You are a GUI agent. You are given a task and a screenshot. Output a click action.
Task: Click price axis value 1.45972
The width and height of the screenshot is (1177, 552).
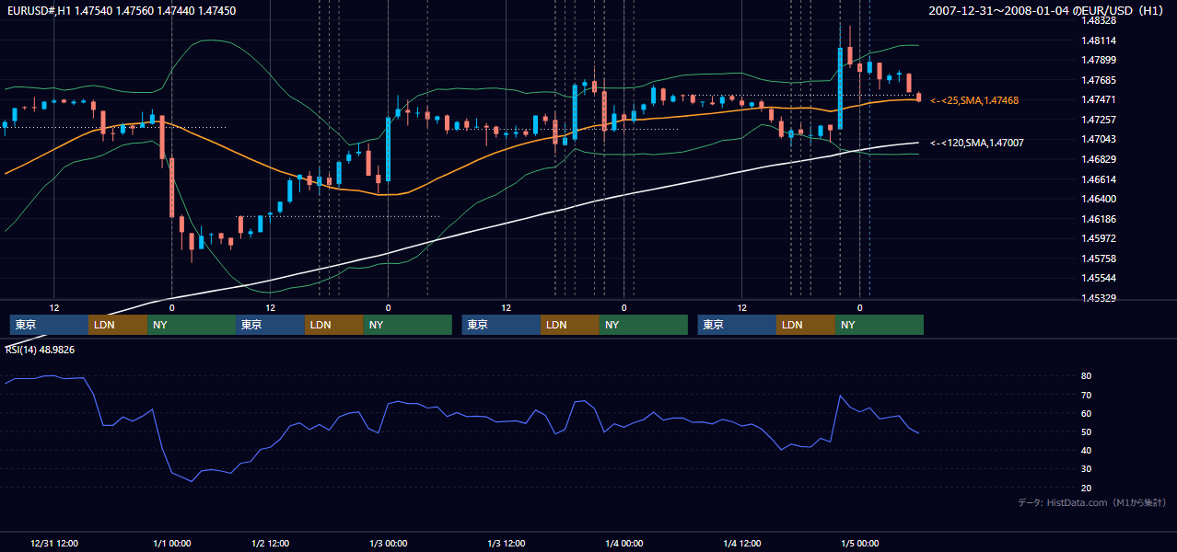click(1099, 238)
